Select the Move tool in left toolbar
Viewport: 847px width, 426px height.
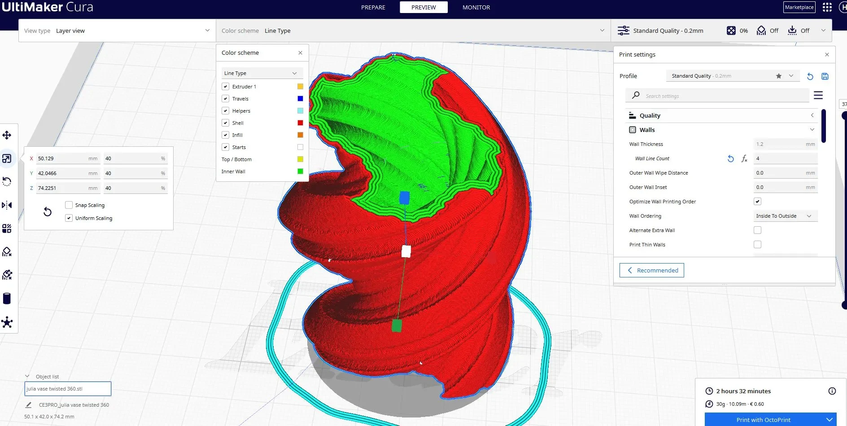(x=7, y=135)
